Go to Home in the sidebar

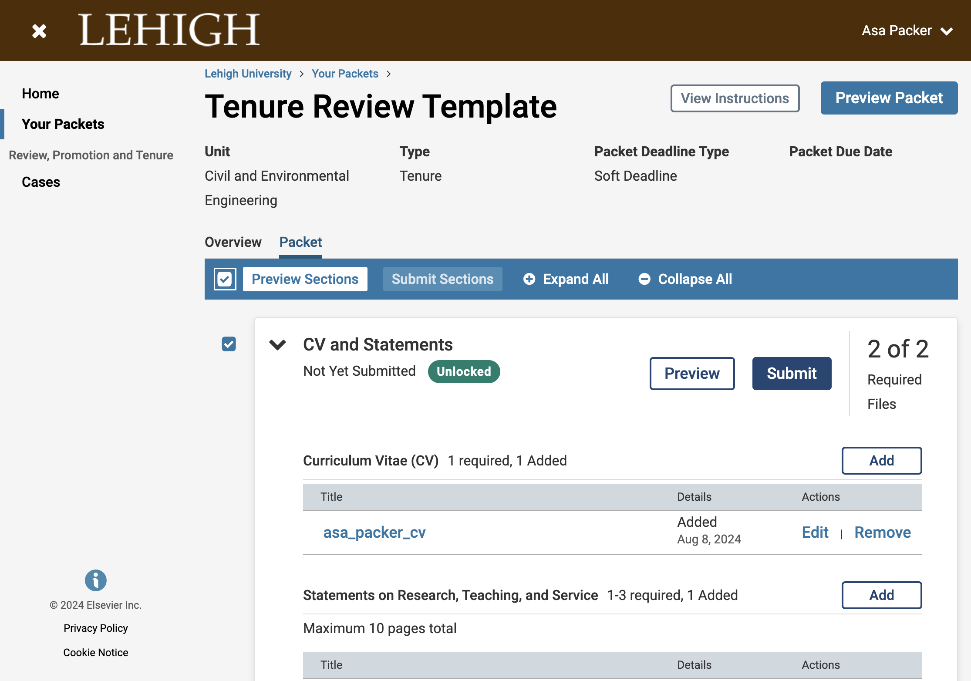[x=40, y=94]
